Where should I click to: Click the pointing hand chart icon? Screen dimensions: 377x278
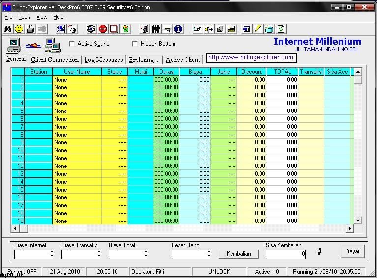(198, 29)
